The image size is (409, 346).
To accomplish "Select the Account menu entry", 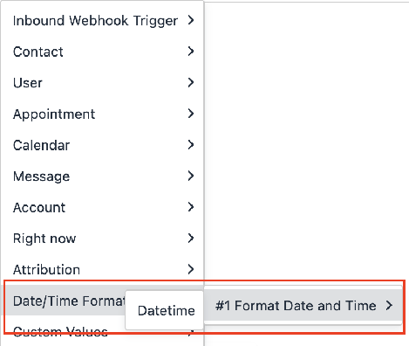I will click(x=102, y=207).
